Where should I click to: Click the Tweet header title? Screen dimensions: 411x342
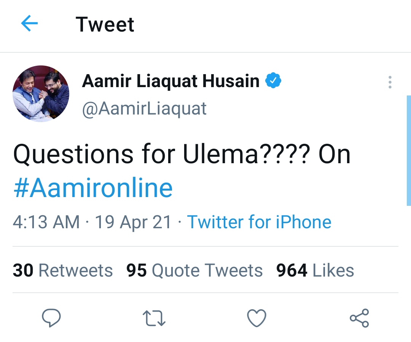105,24
